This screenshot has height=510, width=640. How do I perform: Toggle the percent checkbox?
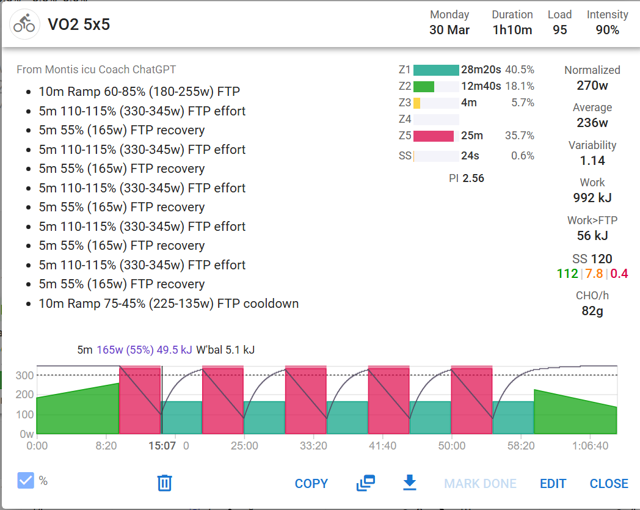26,481
